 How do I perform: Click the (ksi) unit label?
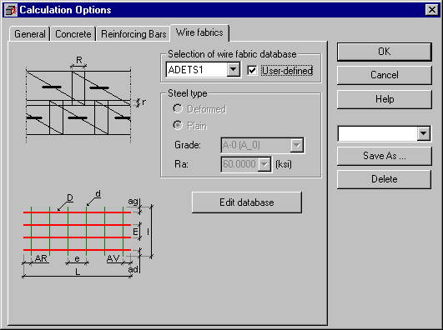[x=284, y=164]
